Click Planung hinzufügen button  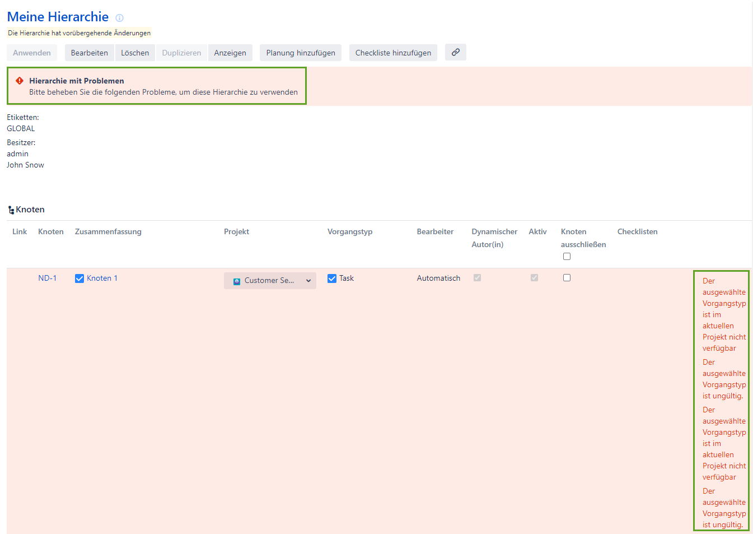pos(301,53)
